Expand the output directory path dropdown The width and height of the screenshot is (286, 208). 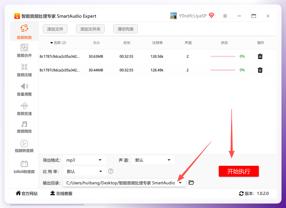pos(180,183)
